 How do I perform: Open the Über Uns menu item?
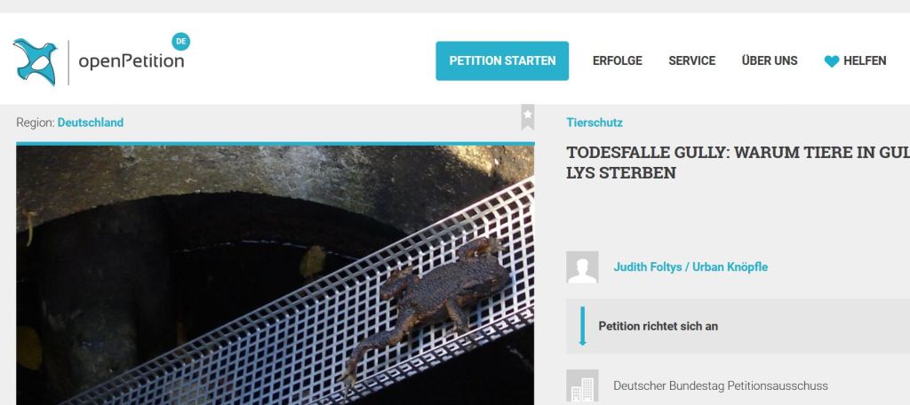coord(770,61)
